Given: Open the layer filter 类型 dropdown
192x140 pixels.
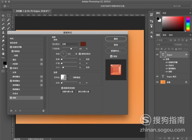Looking at the screenshot, I should (x=162, y=40).
